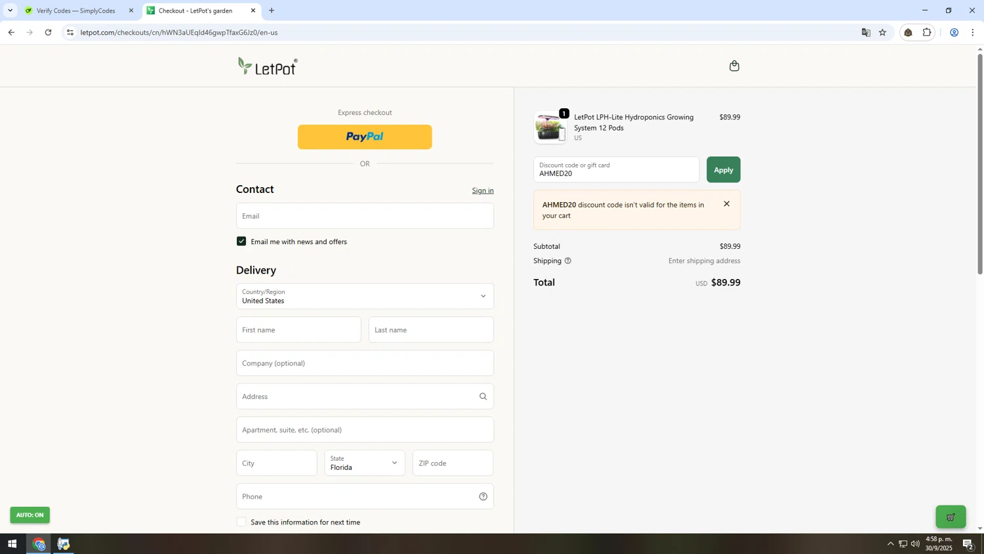Open the State dropdown showing Florida

[x=365, y=463]
